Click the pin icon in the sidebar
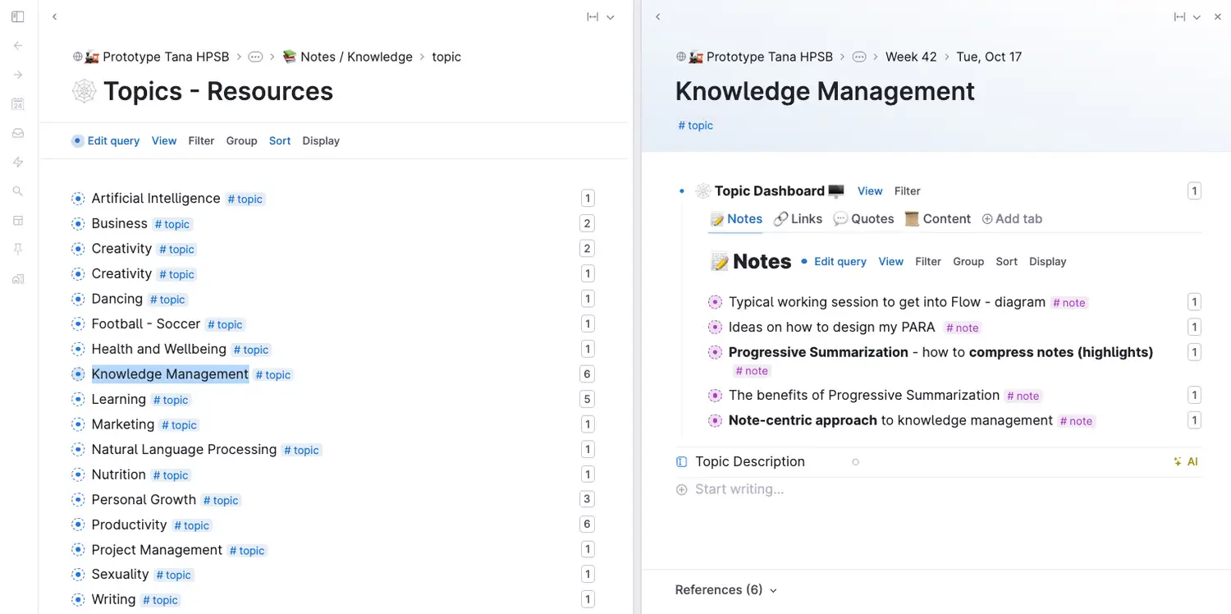1231x614 pixels. click(x=18, y=250)
